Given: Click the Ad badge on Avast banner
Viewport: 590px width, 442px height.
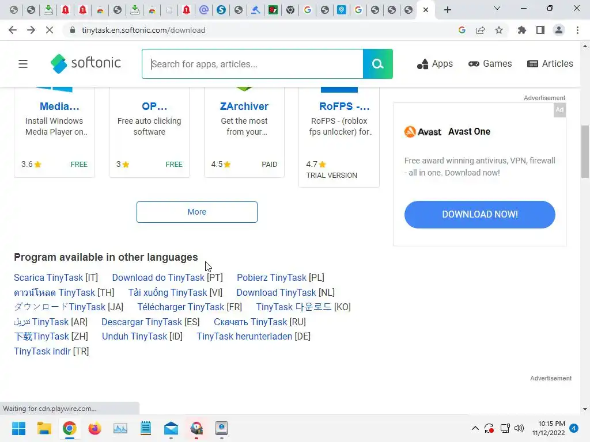Looking at the screenshot, I should (559, 110).
